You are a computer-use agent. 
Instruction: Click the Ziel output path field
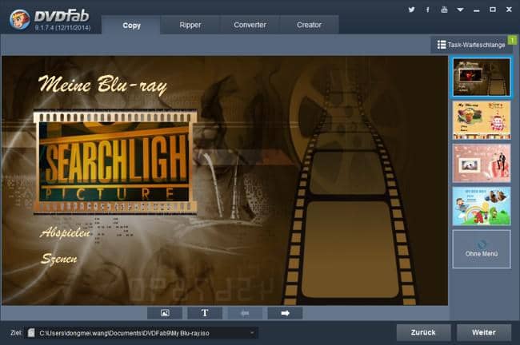click(x=141, y=333)
